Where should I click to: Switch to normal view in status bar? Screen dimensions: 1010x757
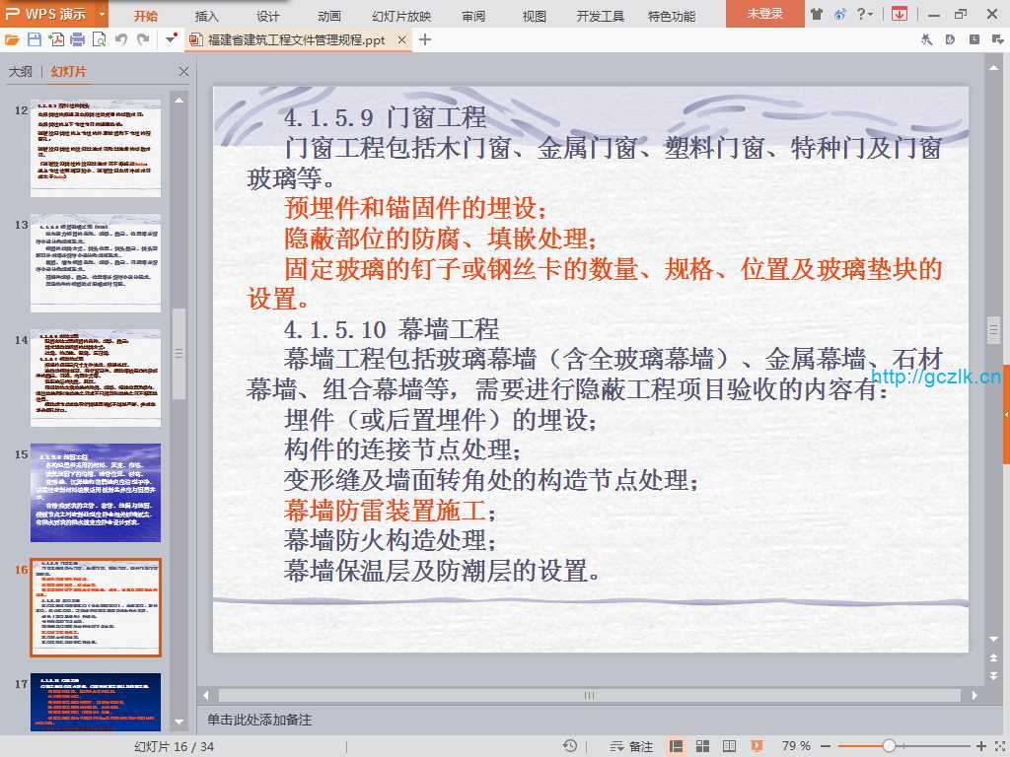[677, 746]
